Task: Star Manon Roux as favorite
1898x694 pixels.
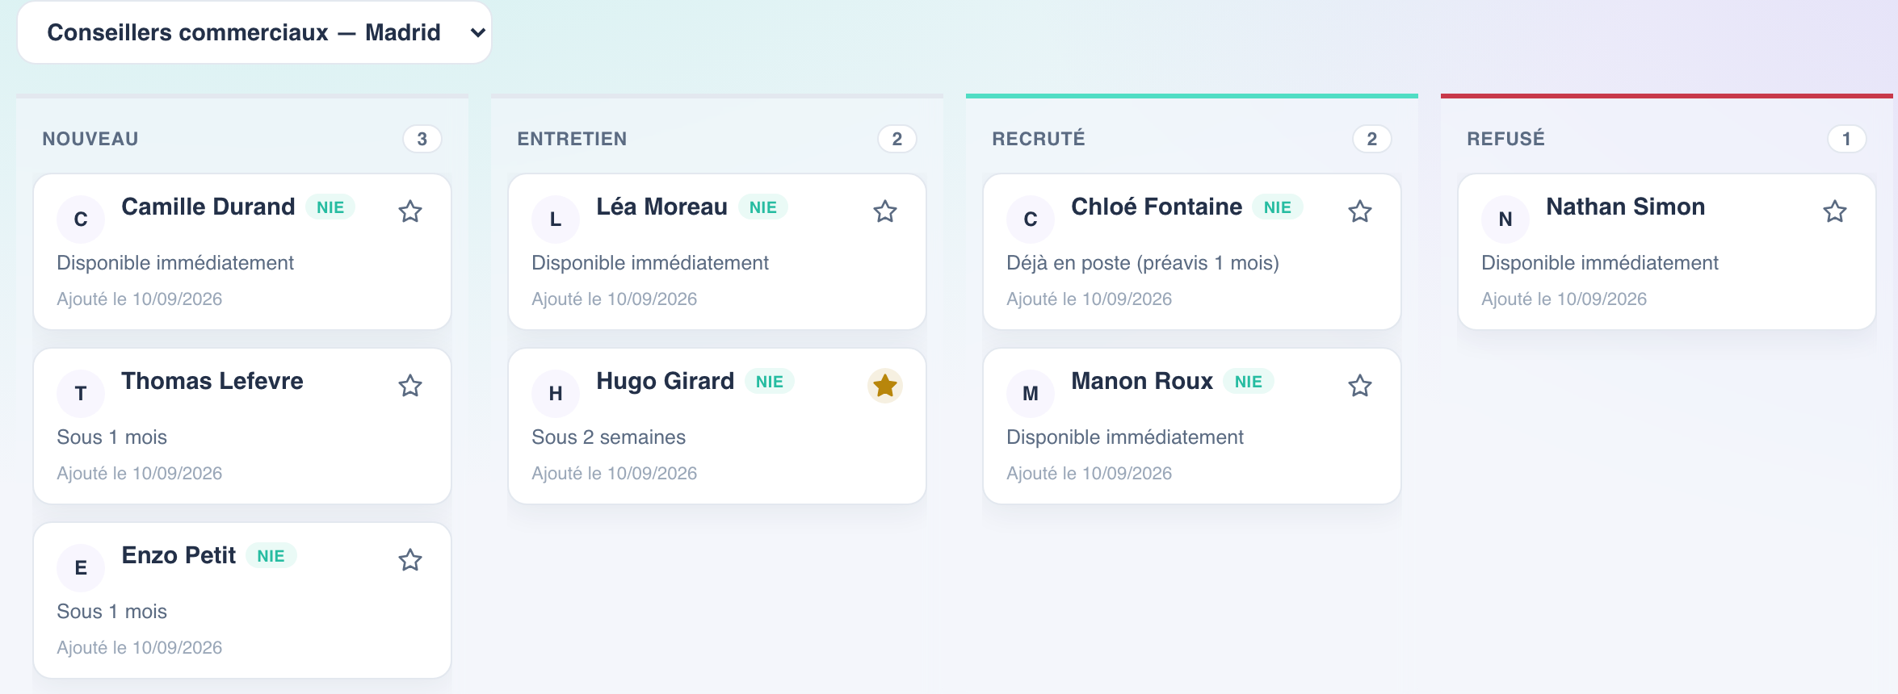Action: (x=1360, y=386)
